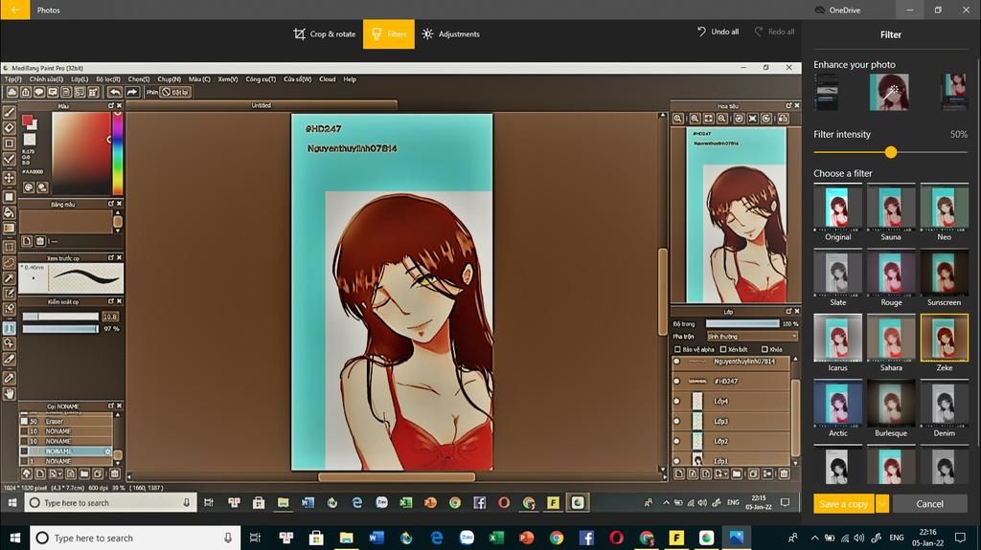Click the Windows taskbar search box

(135, 538)
